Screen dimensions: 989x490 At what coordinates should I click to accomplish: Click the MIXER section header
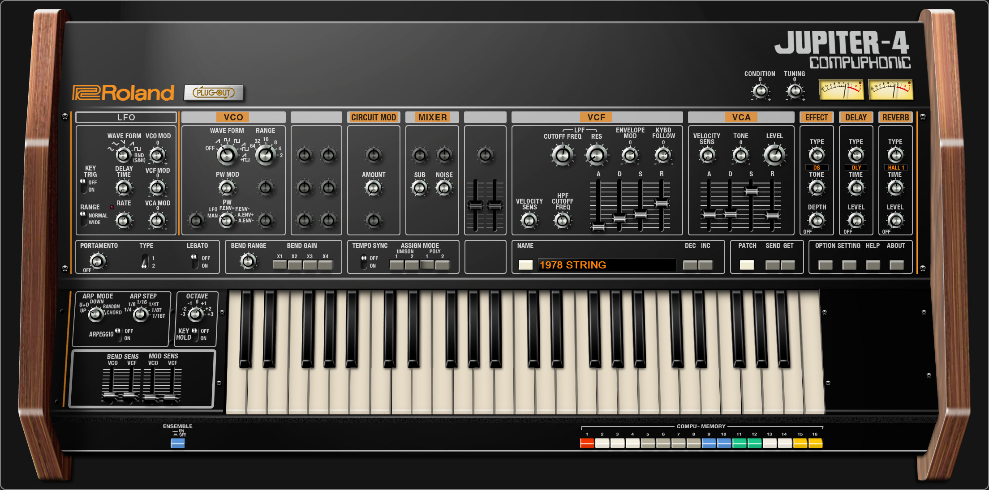pos(432,117)
